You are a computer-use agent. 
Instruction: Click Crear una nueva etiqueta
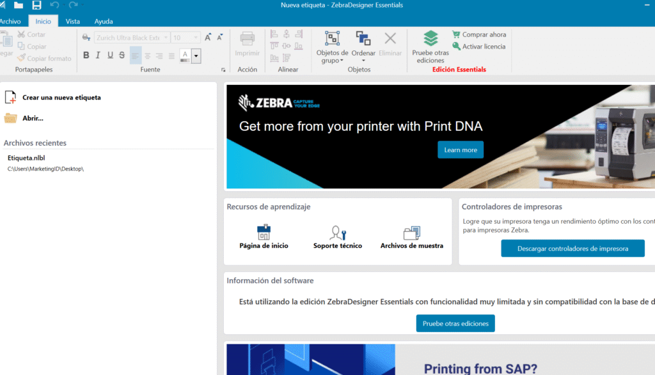point(52,97)
